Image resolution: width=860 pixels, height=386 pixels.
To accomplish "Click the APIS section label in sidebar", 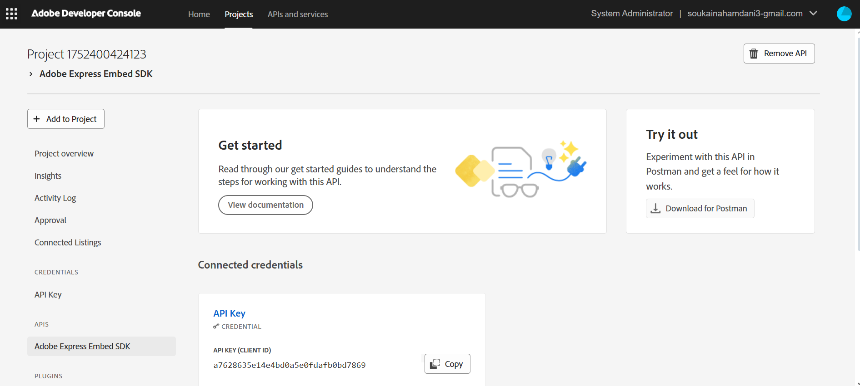I will pyautogui.click(x=41, y=324).
